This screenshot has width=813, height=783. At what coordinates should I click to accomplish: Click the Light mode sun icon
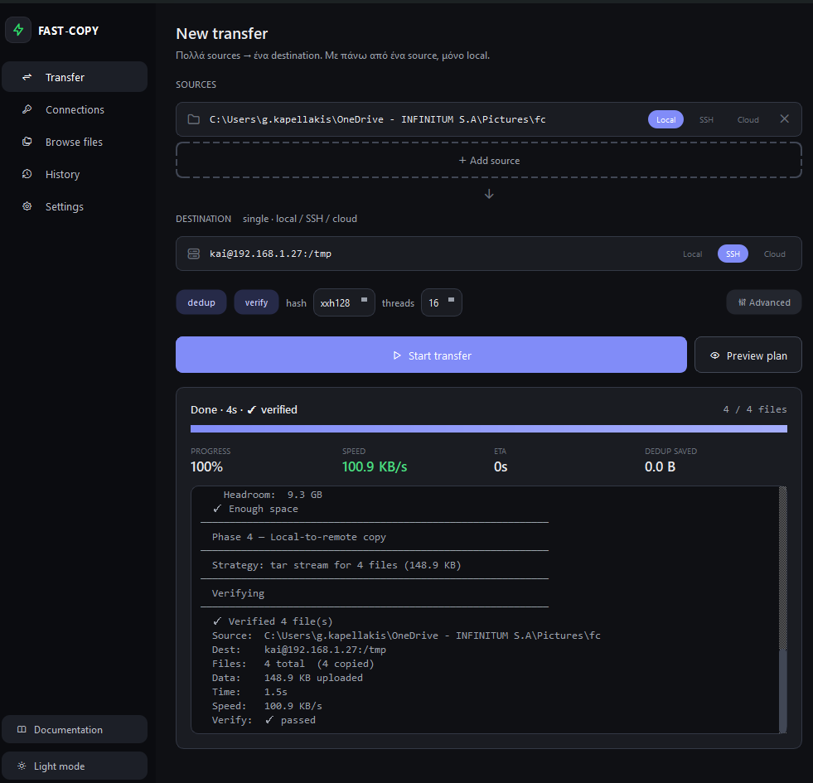[x=22, y=766]
